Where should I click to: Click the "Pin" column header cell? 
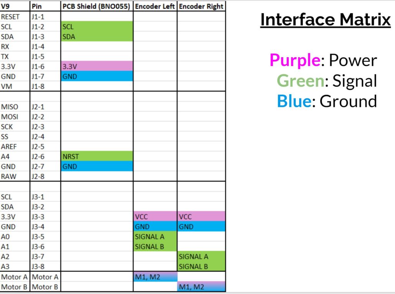pyautogui.click(x=45, y=7)
